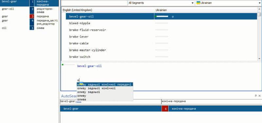Open the All Segments filter dropdown

coord(161,3)
